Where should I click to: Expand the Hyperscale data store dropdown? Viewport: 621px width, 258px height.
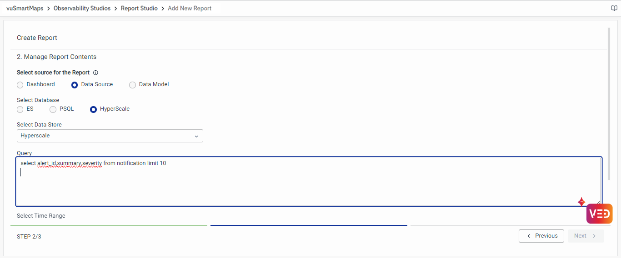pyautogui.click(x=110, y=136)
